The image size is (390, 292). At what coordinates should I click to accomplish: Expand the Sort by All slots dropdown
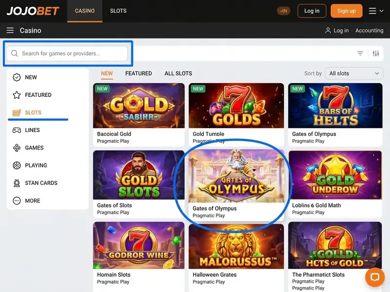(x=354, y=73)
